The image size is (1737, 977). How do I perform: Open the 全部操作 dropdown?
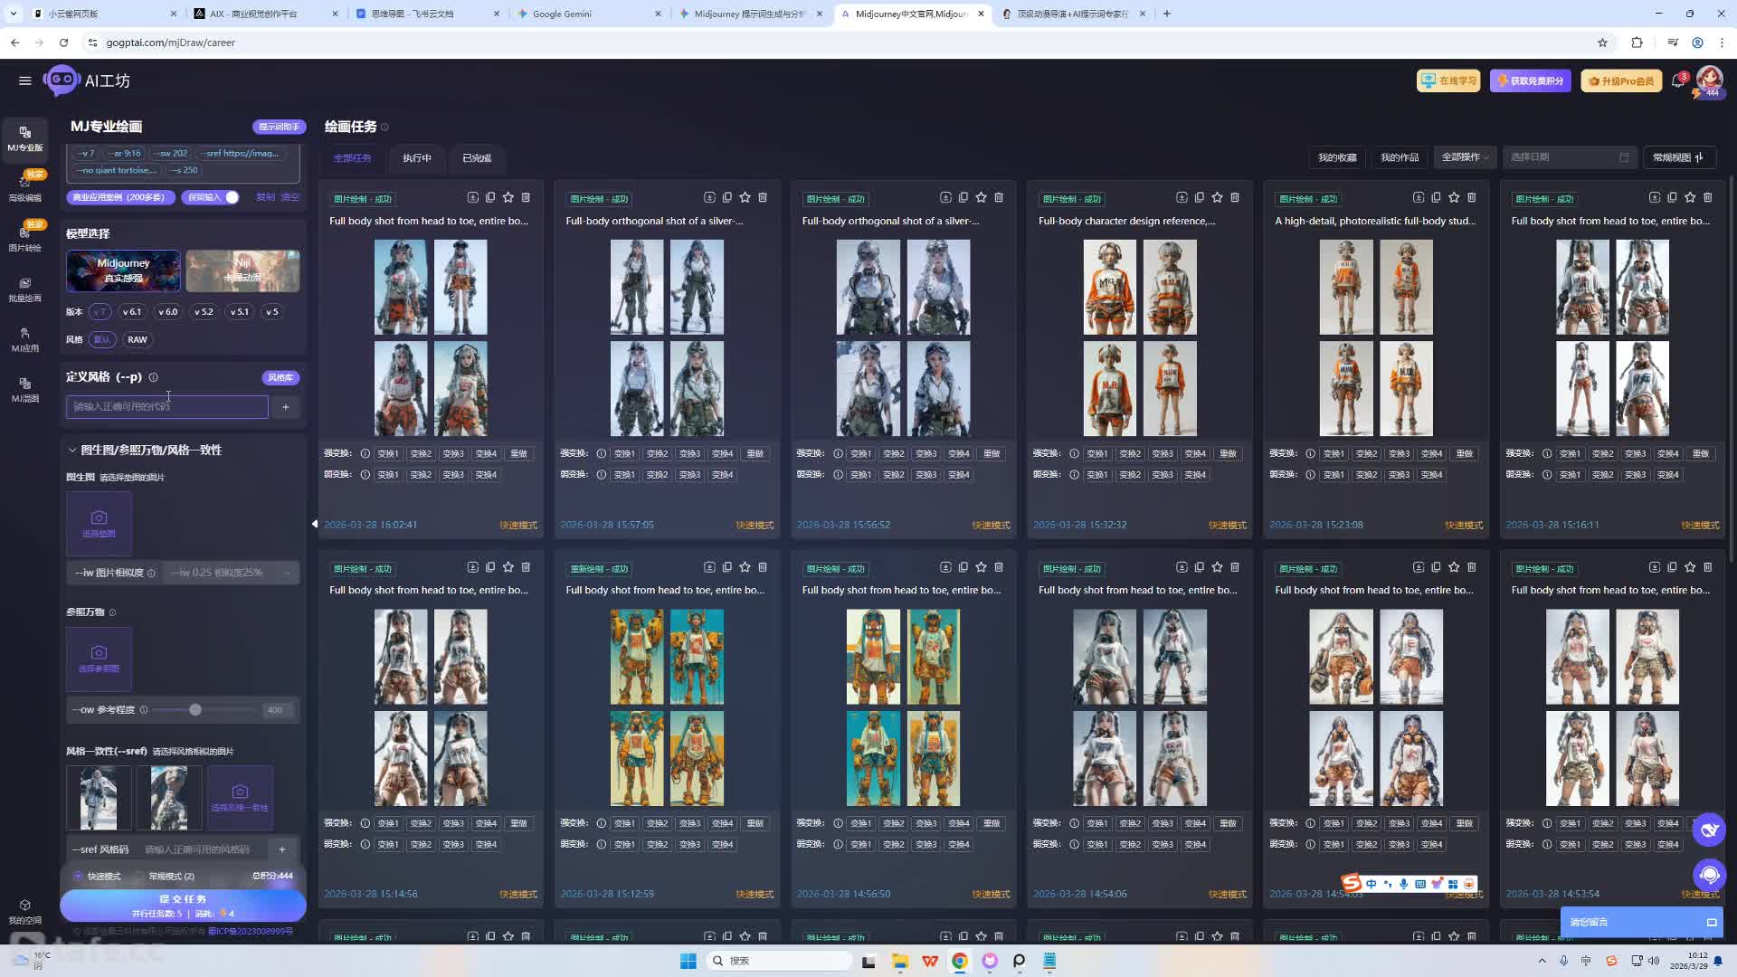point(1465,157)
